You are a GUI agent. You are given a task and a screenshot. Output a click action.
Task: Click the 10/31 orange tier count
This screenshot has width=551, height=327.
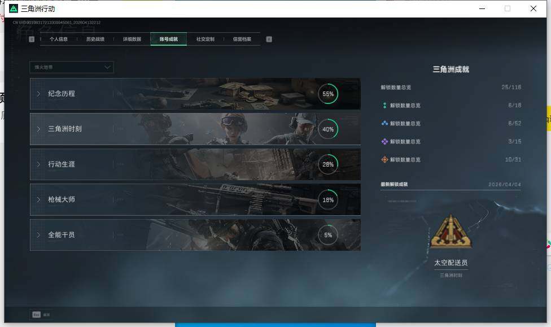(x=513, y=159)
